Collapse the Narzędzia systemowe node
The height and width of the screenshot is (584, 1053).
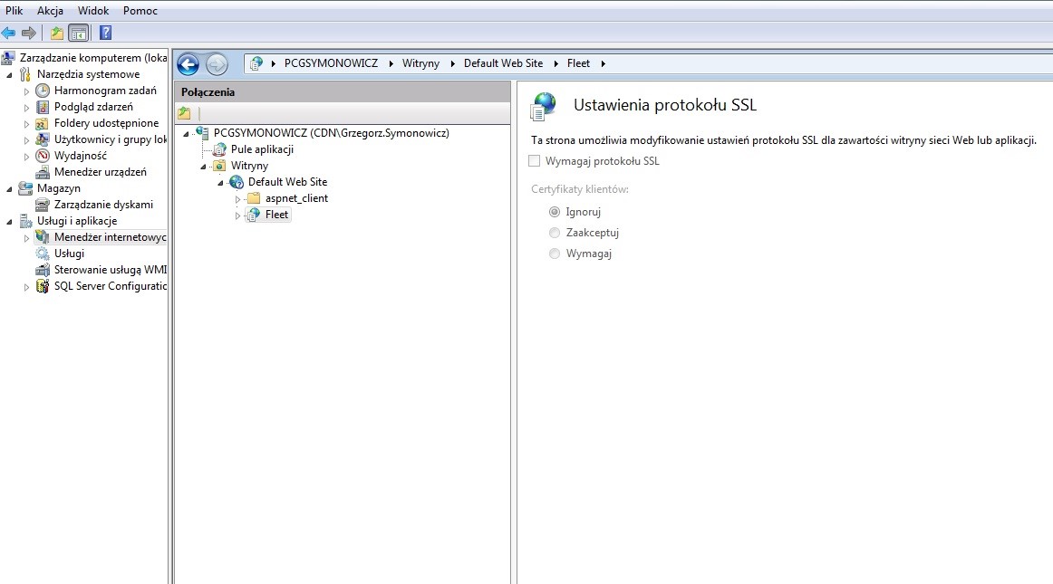click(9, 75)
